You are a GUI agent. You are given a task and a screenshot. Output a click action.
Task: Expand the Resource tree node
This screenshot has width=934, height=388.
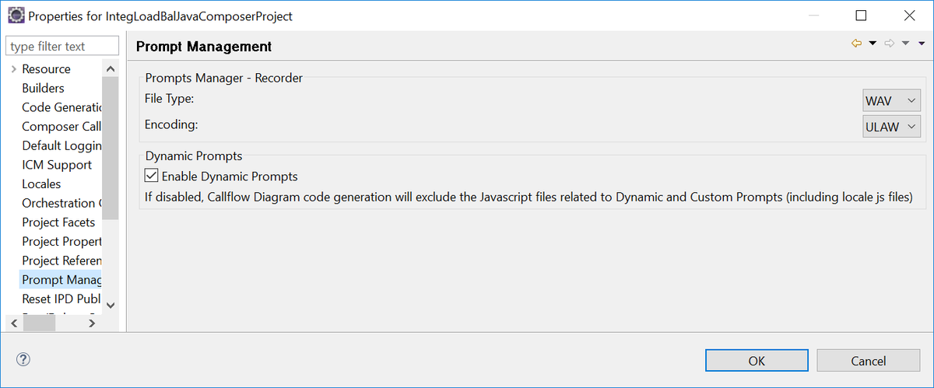point(14,69)
